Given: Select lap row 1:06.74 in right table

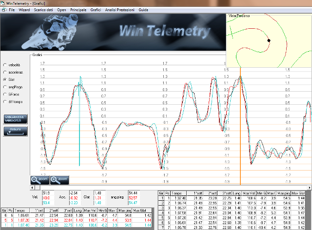Looking at the screenshot, I should [x=232, y=203].
